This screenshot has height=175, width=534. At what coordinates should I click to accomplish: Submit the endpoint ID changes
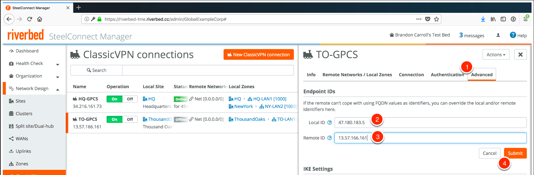tap(515, 153)
